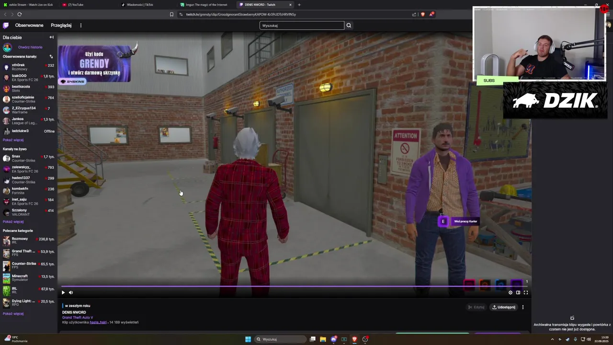The width and height of the screenshot is (613, 345).
Task: Open the Windows Start menu
Action: tap(248, 339)
